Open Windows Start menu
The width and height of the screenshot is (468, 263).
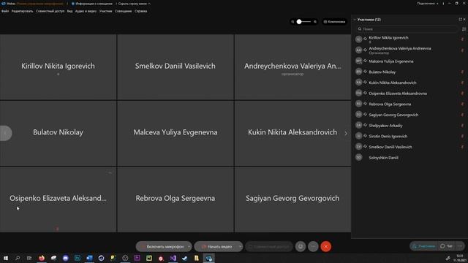6,258
